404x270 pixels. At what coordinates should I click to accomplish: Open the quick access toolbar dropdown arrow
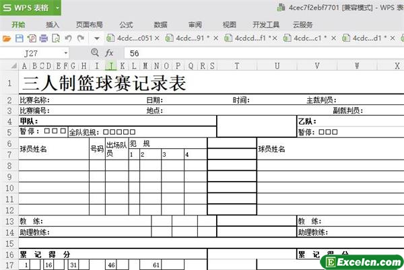tap(96, 39)
